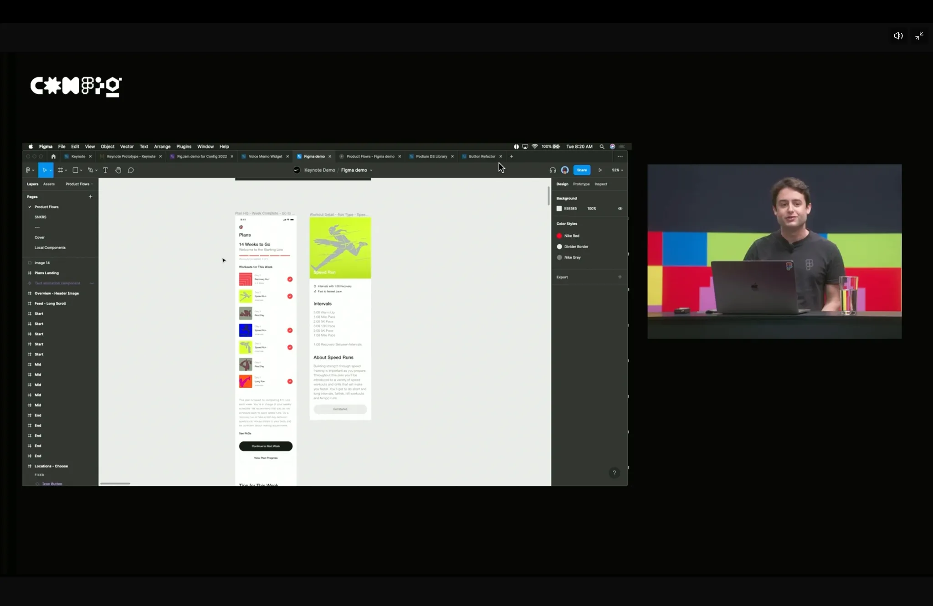The image size is (933, 606).
Task: Click the Nike Red color style swatch
Action: 559,236
